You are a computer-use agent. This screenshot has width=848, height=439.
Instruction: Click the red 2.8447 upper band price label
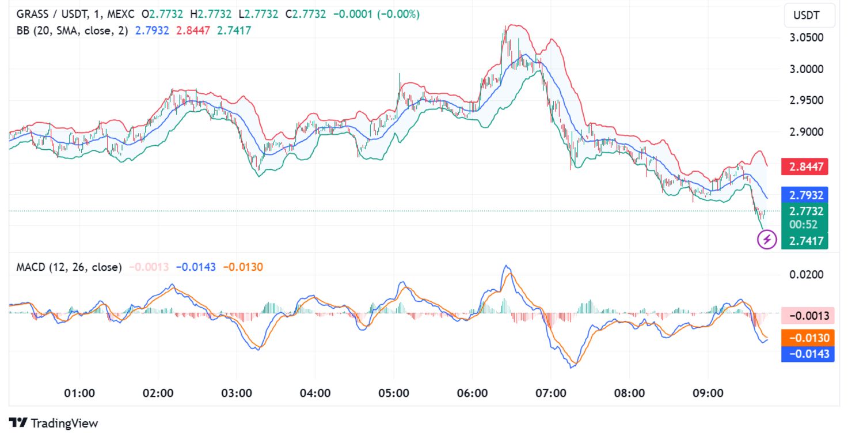(804, 167)
